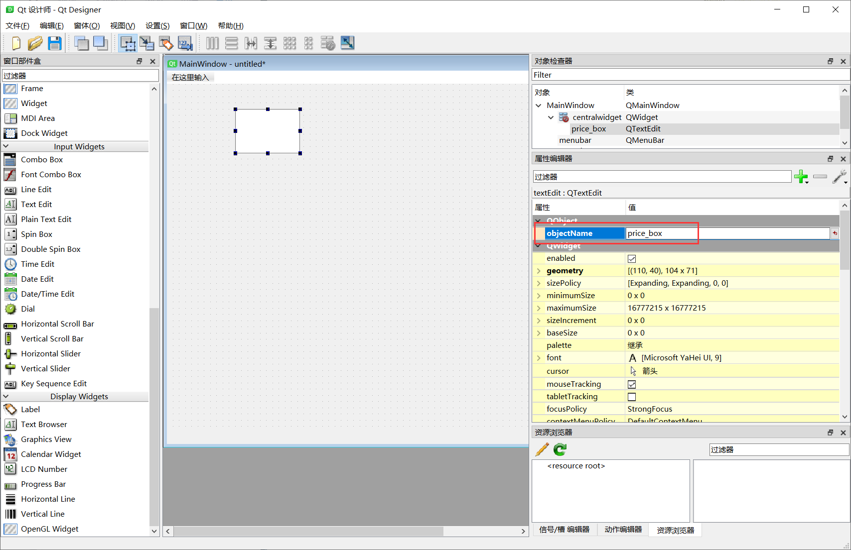Click the reload icon in the resource browser
Screen dimensions: 851x550
(x=560, y=449)
